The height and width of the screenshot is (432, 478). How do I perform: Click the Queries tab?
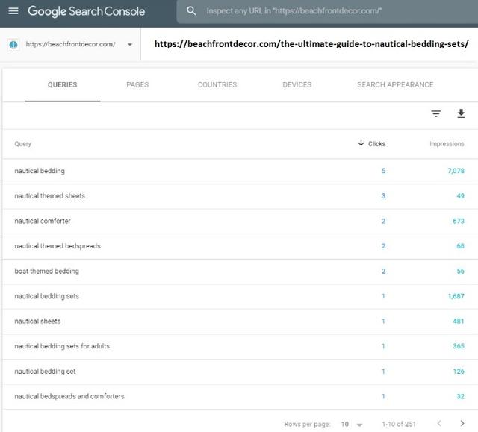click(63, 84)
